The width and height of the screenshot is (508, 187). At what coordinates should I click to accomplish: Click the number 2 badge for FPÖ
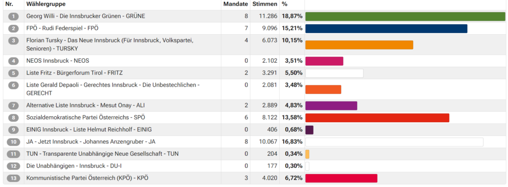click(x=13, y=28)
